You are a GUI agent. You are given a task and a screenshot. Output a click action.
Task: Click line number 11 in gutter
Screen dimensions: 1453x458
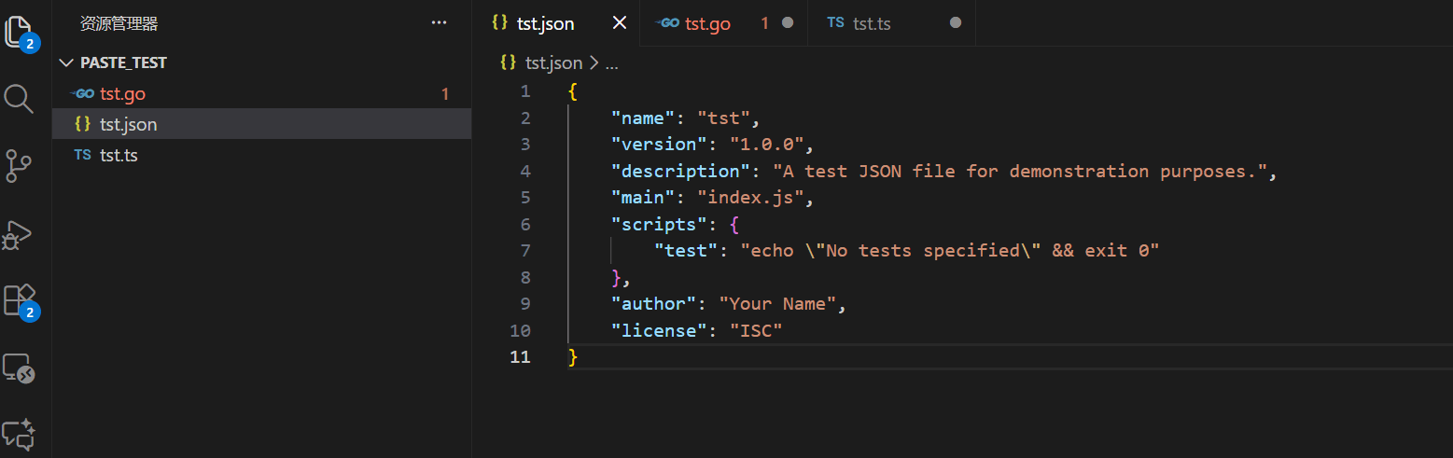[x=520, y=357]
